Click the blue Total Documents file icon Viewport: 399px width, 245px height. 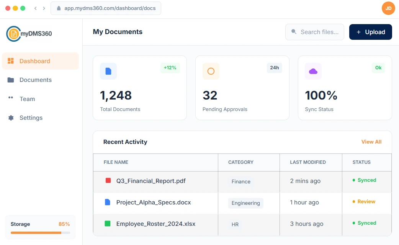(x=108, y=71)
